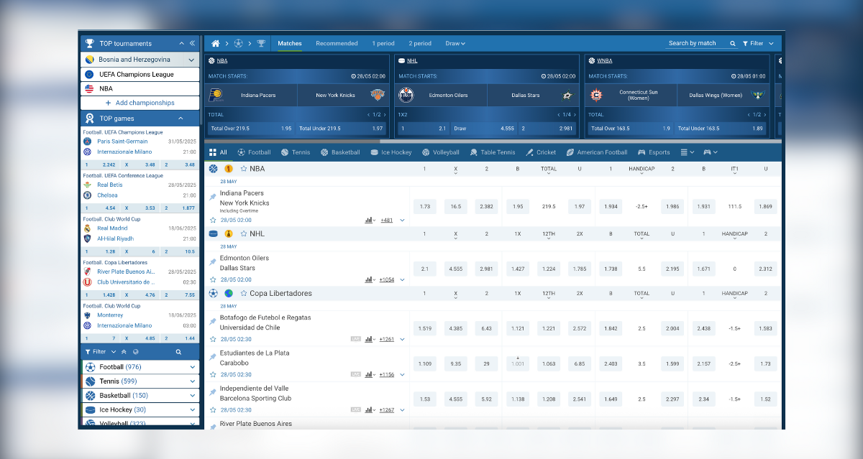The height and width of the screenshot is (459, 863).
Task: Star the Indiana Pacers vs New York Knicks match
Action: (213, 220)
